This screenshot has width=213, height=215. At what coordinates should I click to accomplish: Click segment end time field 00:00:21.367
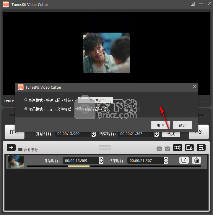coord(146,160)
